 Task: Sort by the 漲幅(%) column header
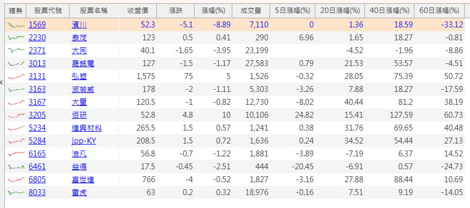click(213, 11)
